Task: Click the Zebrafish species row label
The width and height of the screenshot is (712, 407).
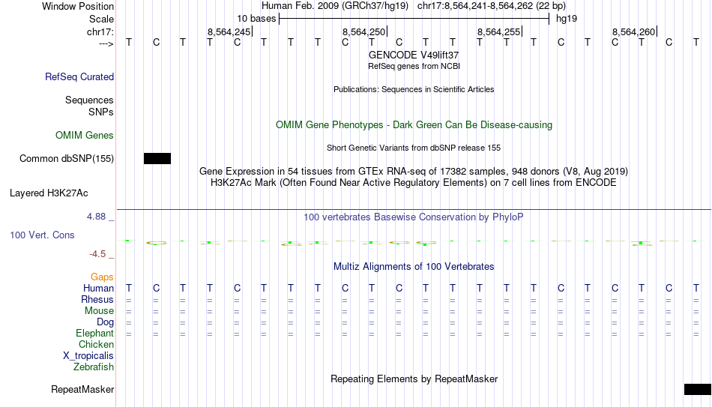Action: 94,367
